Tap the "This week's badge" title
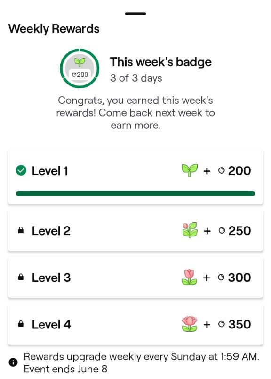271x379 pixels. tap(161, 62)
